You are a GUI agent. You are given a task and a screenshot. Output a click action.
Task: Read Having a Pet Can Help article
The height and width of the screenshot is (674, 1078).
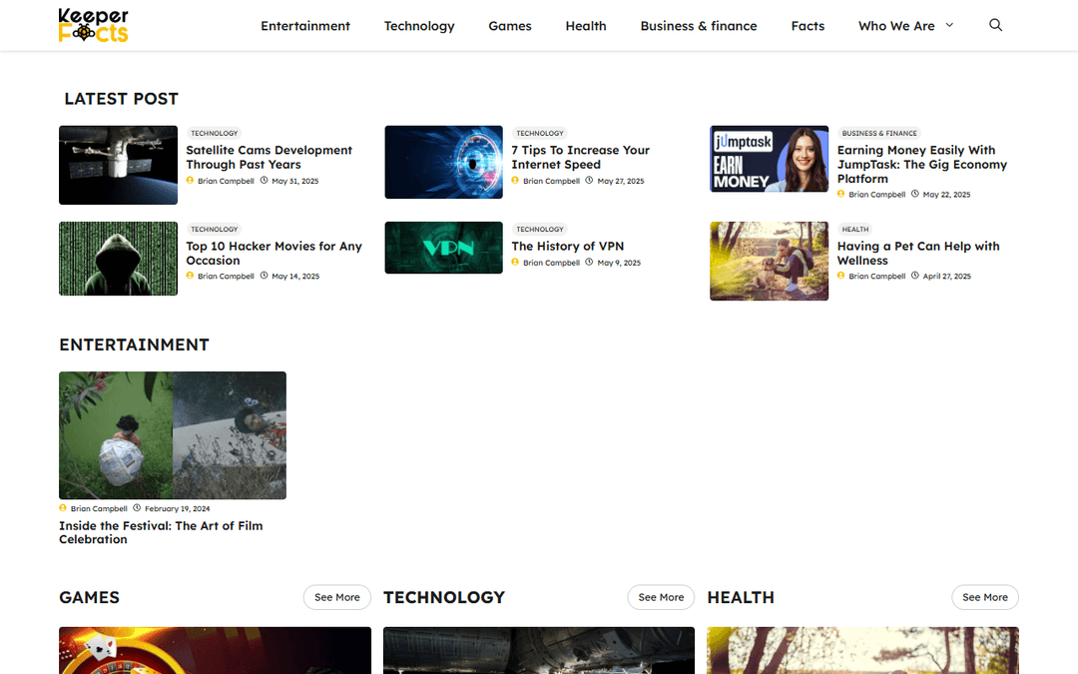tap(918, 253)
